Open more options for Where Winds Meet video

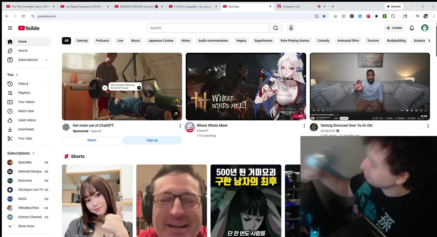(x=304, y=126)
